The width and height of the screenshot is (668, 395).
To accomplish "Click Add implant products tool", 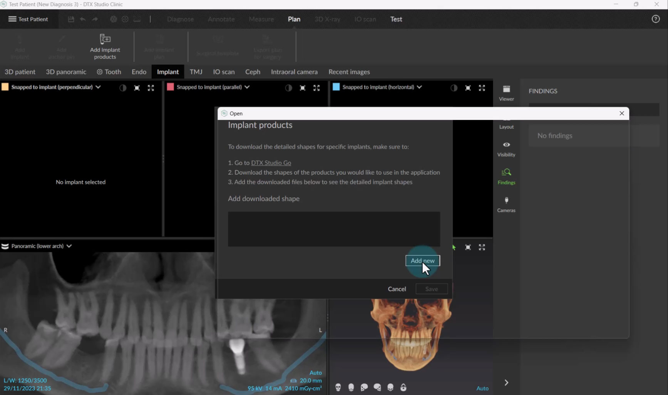I will pos(105,47).
